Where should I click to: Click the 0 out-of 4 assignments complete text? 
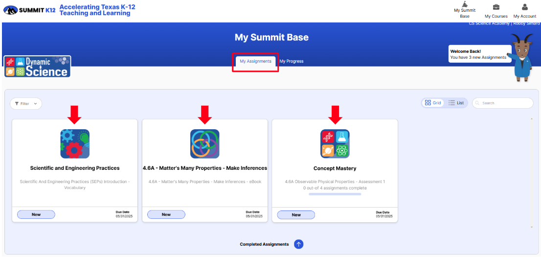[335, 188]
